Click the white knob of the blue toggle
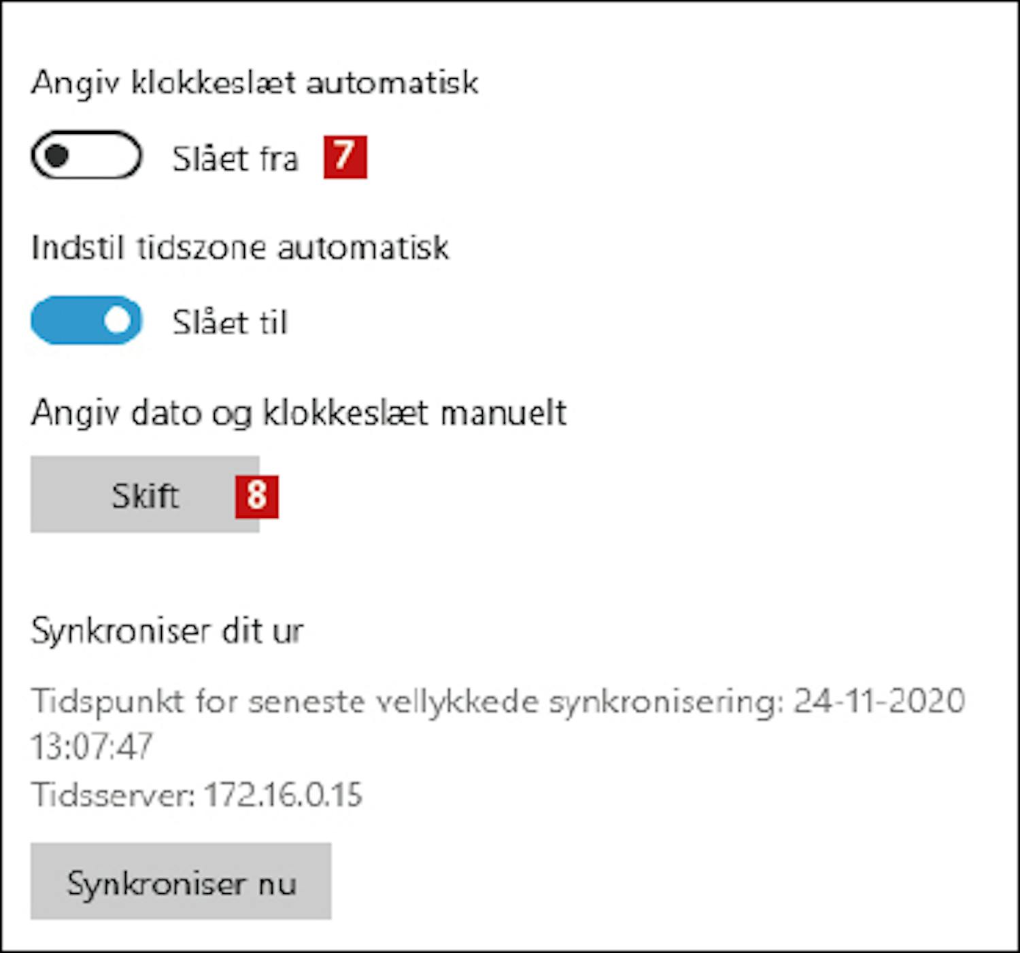 click(118, 320)
